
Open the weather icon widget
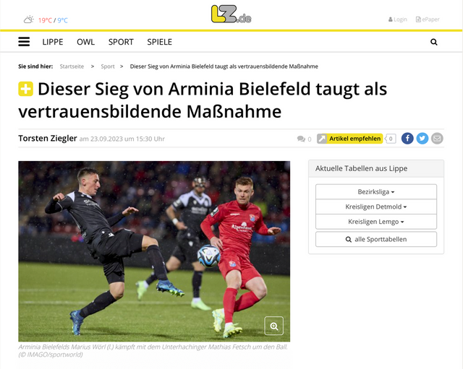click(x=29, y=19)
